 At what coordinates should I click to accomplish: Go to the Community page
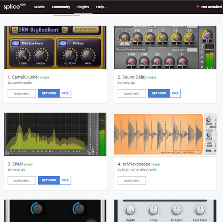(x=61, y=7)
